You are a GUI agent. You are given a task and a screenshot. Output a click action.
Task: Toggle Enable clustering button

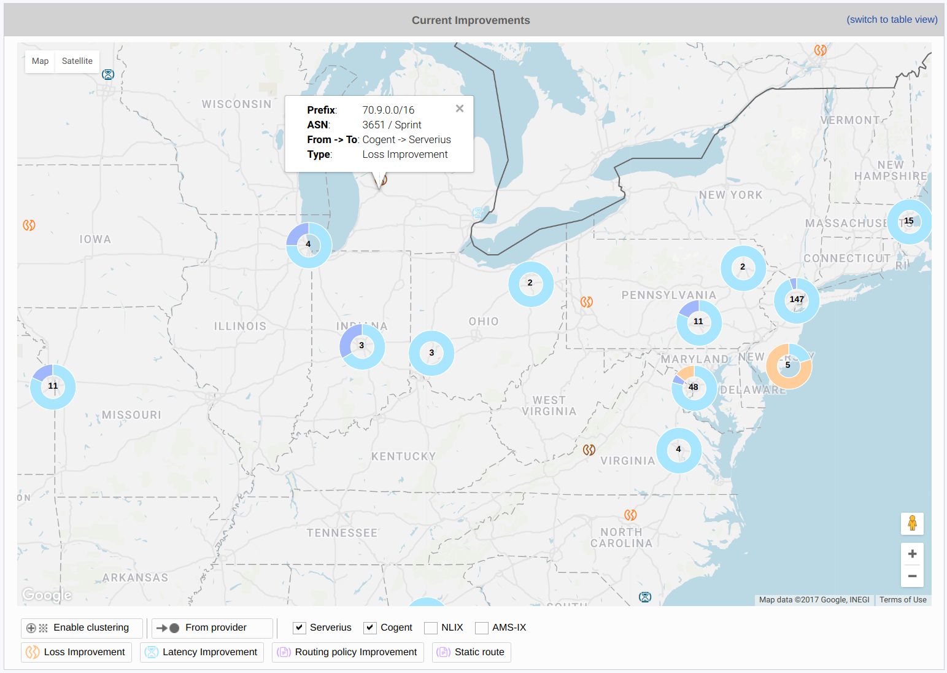point(82,628)
